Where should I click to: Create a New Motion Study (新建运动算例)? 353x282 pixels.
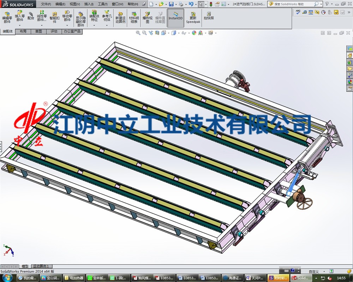[x=120, y=18]
